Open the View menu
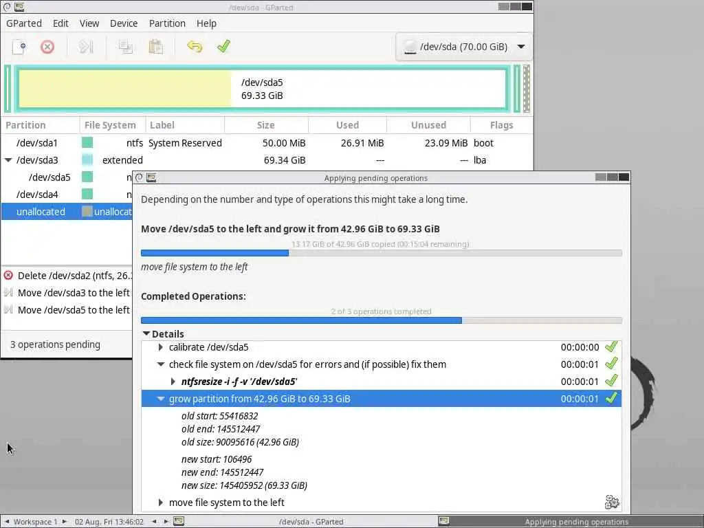704x528 pixels. tap(89, 23)
